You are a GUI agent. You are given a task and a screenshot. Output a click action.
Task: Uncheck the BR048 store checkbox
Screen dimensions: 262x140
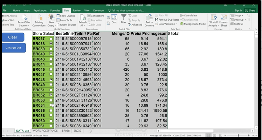(x=51, y=80)
